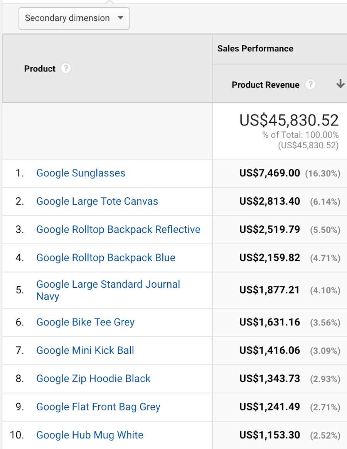Click the (2.93%) percentage value
The height and width of the screenshot is (449, 347).
pyautogui.click(x=325, y=379)
